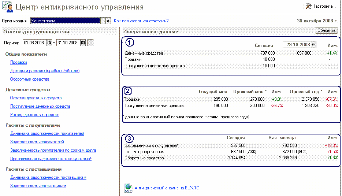Image resolution: width=342 pixels, height=196 pixels.
Task: Open Динамика задолженности поставщикам report
Action: pos(48,177)
